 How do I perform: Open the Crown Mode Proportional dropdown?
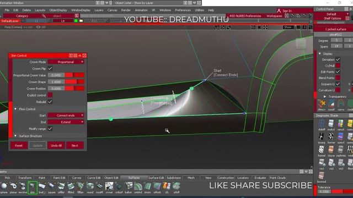point(66,62)
